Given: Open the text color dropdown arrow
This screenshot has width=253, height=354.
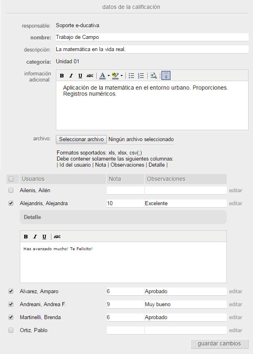Looking at the screenshot, I should pyautogui.click(x=108, y=76).
